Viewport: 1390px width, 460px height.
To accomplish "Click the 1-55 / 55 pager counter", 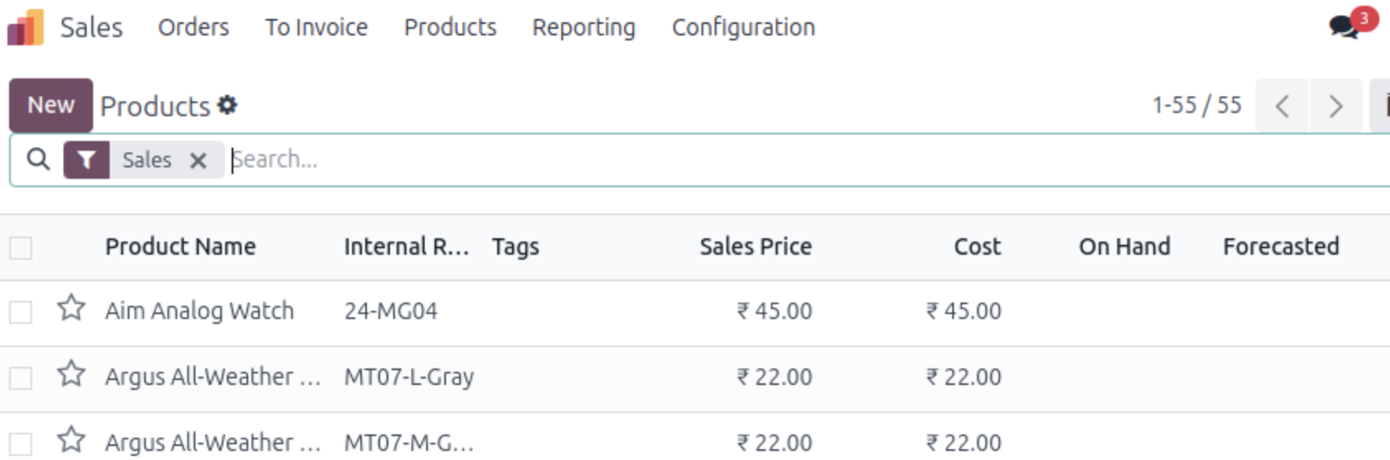I will [1196, 106].
